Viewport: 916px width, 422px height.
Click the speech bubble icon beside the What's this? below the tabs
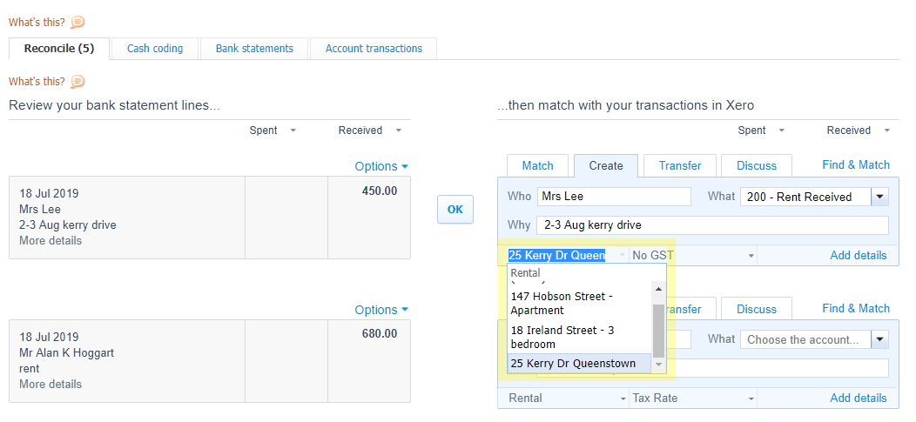pyautogui.click(x=77, y=81)
